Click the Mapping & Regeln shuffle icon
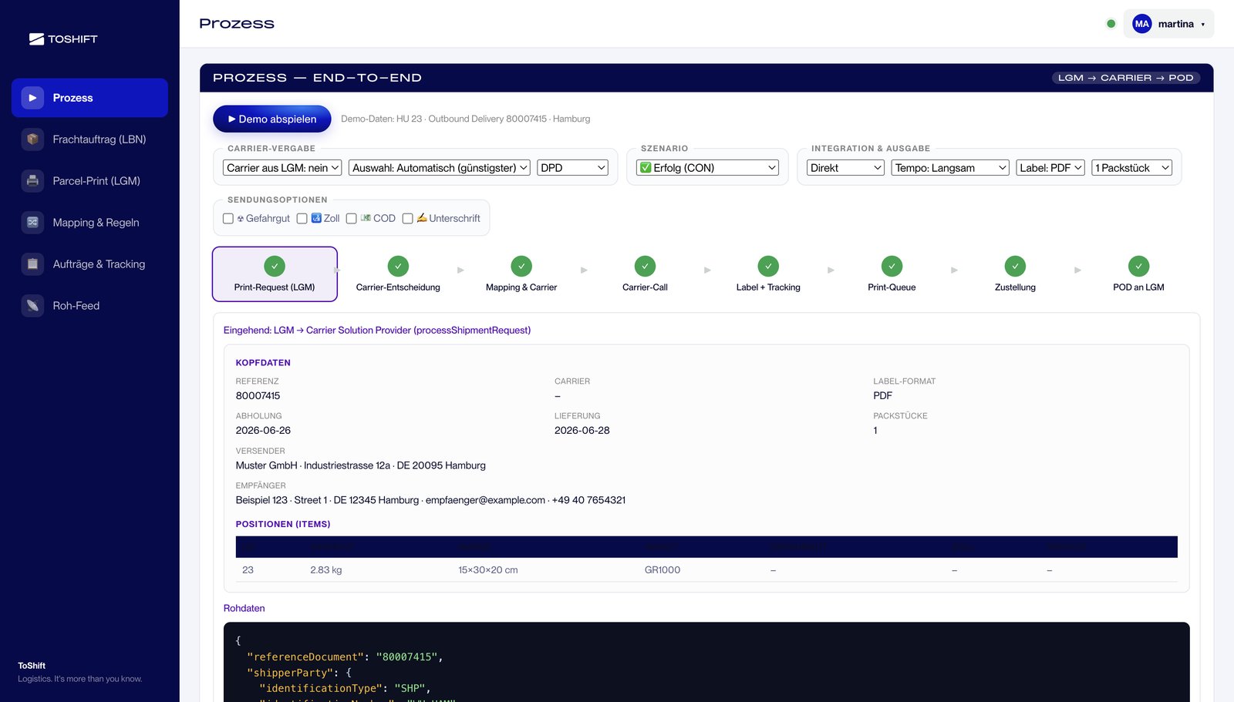Viewport: 1234px width, 702px height. point(32,223)
